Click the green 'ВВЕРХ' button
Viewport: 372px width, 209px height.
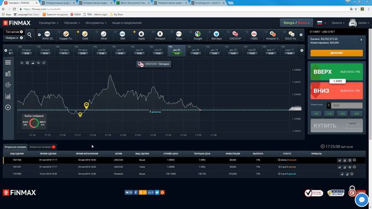coord(337,72)
